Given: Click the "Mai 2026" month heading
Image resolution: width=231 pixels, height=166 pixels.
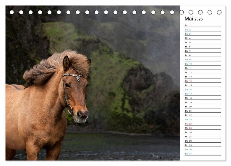Looking at the screenshot, I should point(193,19).
